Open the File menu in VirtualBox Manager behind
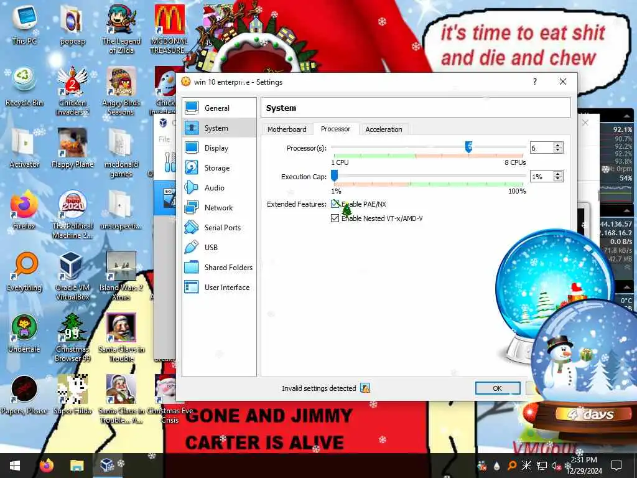637x478 pixels. [164, 139]
